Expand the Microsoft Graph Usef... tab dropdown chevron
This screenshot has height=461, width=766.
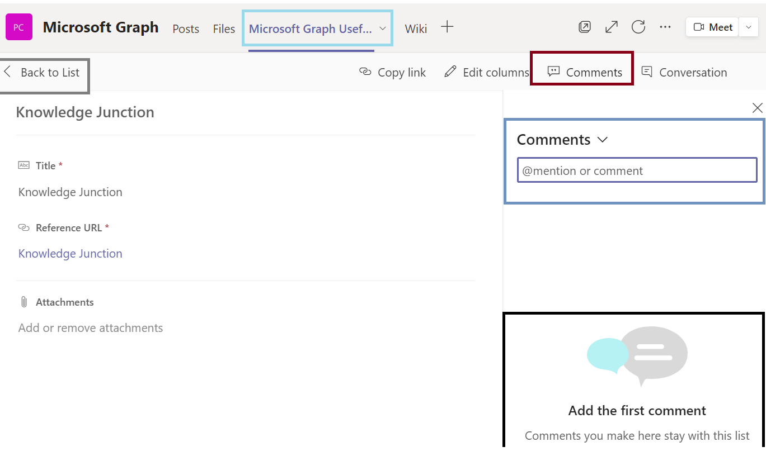(383, 28)
